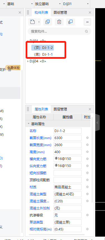
Task: Switch to 图层管理 tab
Action: (60, 109)
